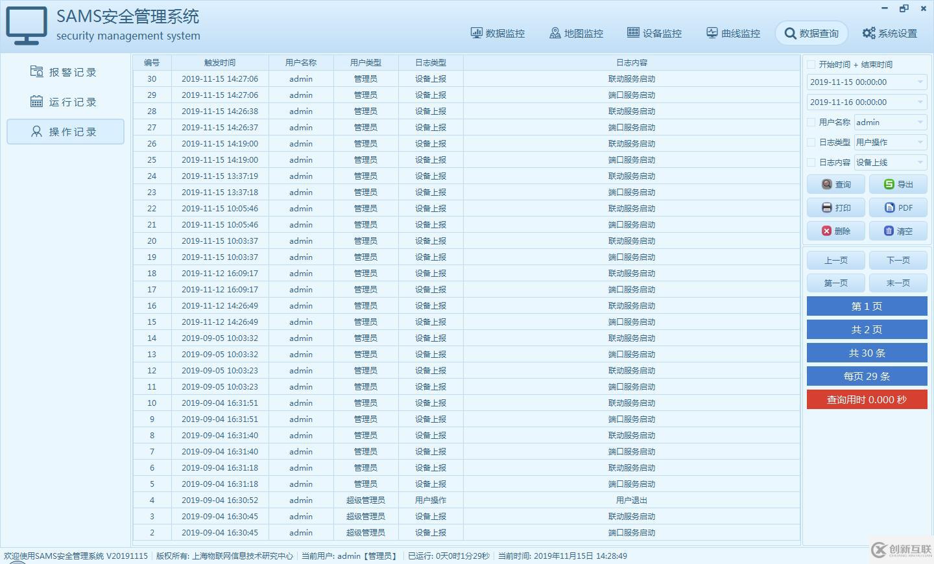Click the timestamp 2019-11-15 13:37:19
The image size is (934, 564).
point(220,176)
